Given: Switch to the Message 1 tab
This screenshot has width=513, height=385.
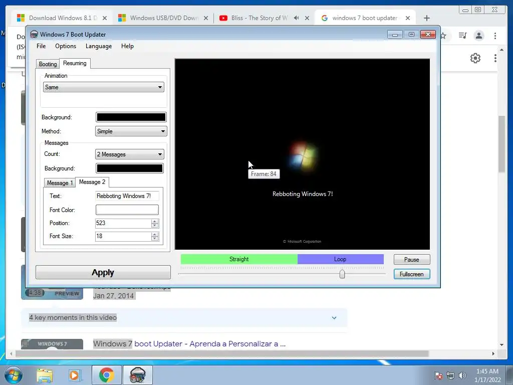Looking at the screenshot, I should pyautogui.click(x=60, y=182).
